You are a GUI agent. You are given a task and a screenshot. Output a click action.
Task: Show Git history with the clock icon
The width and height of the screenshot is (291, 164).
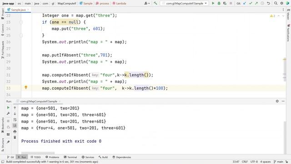262,3
